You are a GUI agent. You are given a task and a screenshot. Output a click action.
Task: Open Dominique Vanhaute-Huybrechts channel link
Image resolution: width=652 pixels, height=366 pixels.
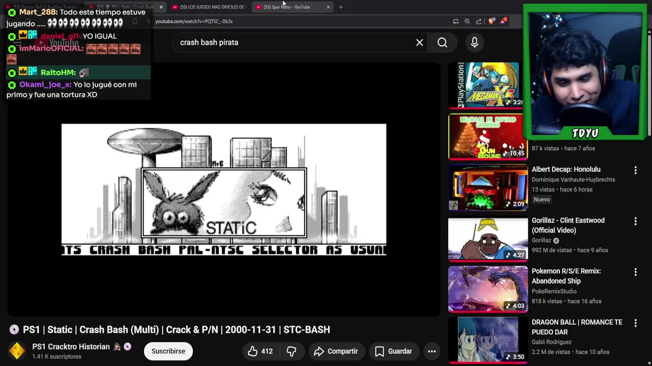pos(573,179)
